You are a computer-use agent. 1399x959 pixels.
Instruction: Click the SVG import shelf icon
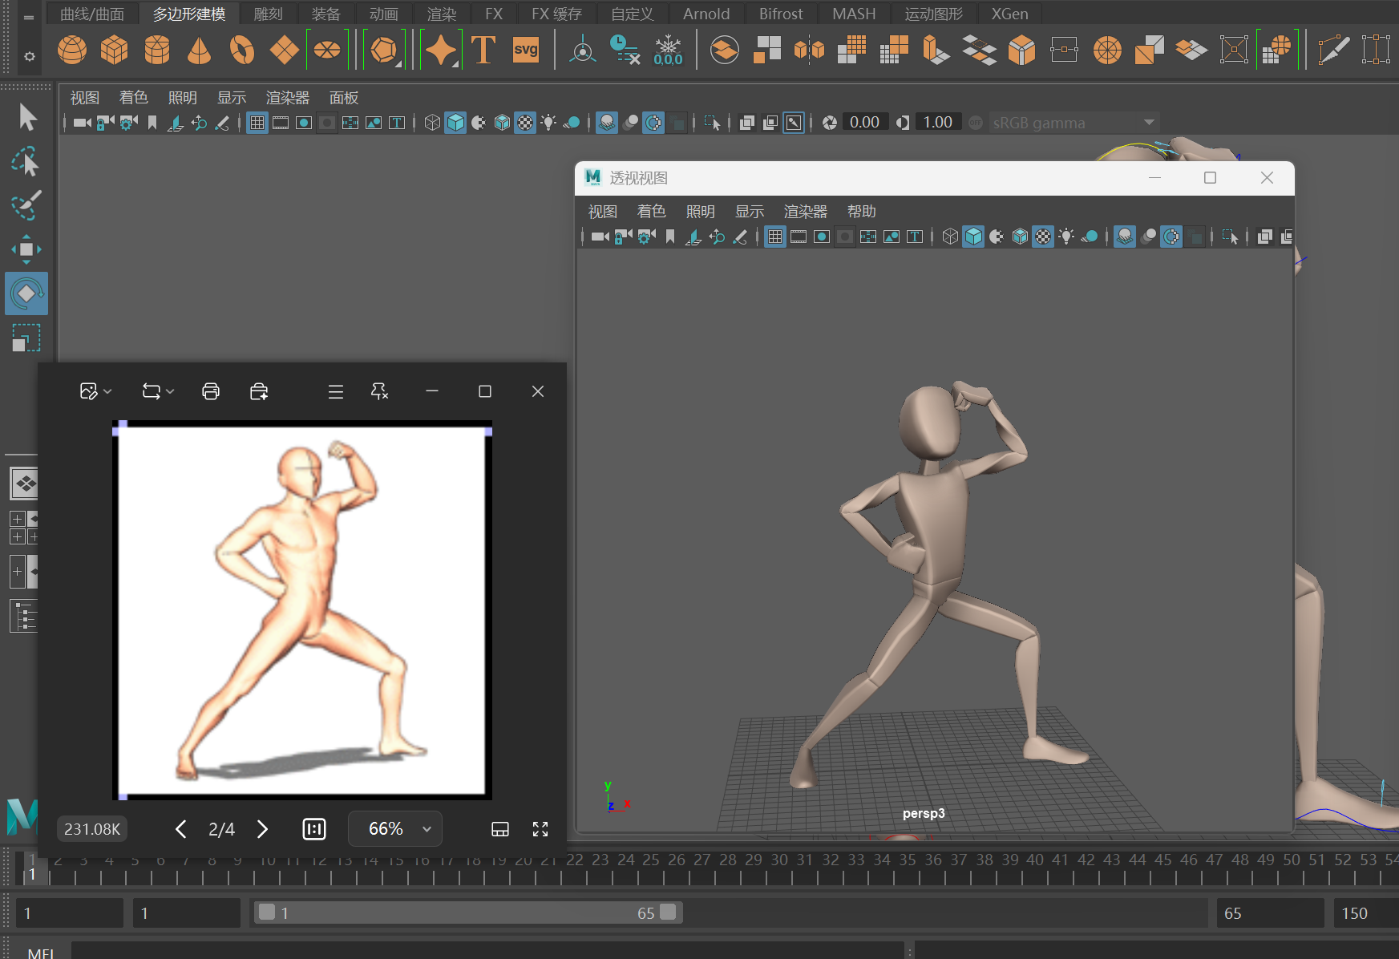coord(525,50)
